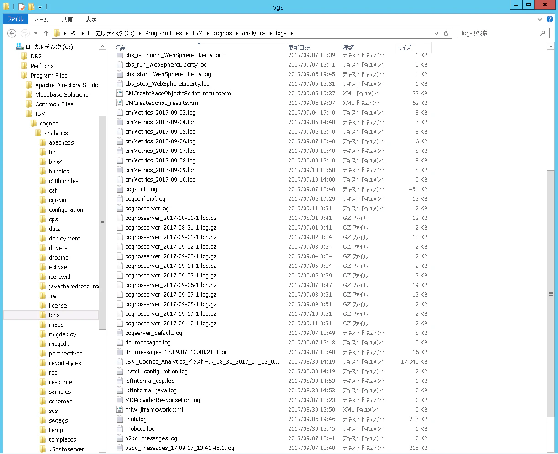Open the recent locations dropdown beside the Forward arrow
This screenshot has width=558, height=454.
(36, 33)
